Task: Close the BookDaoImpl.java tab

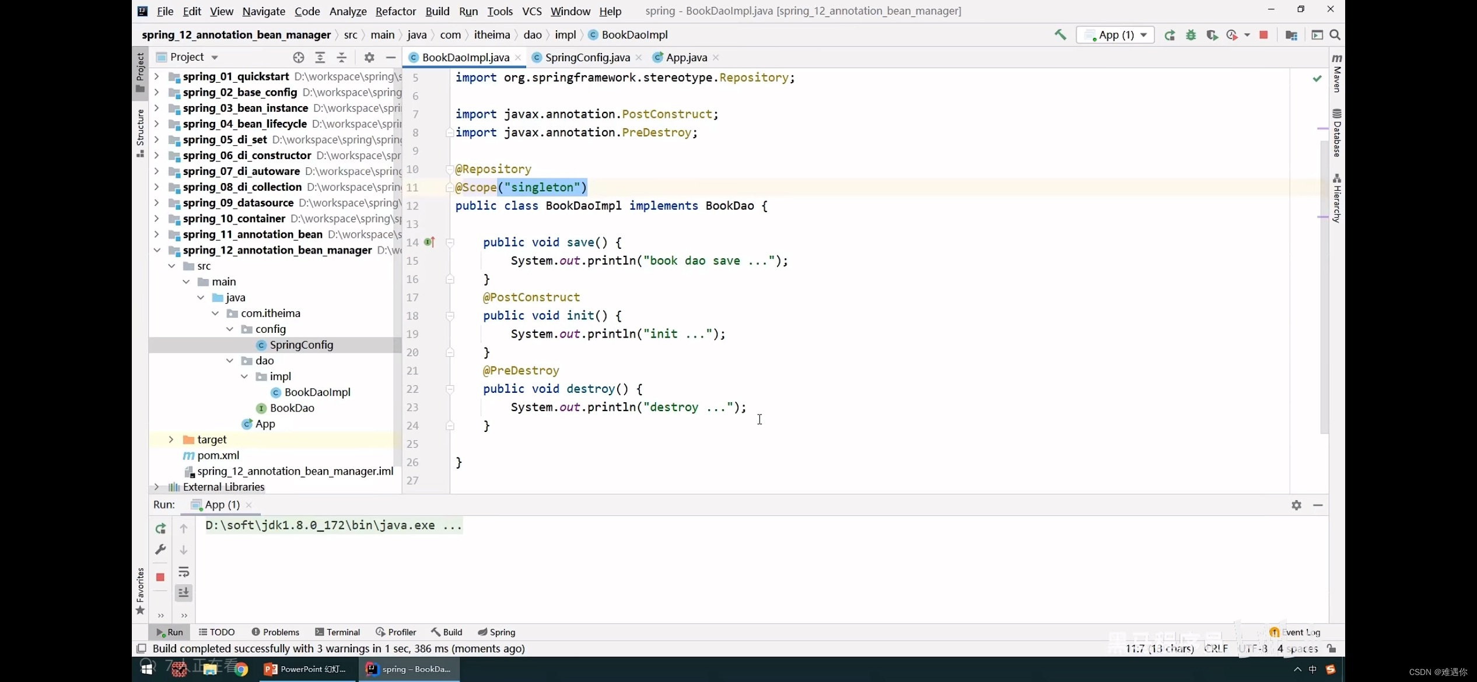Action: click(518, 57)
